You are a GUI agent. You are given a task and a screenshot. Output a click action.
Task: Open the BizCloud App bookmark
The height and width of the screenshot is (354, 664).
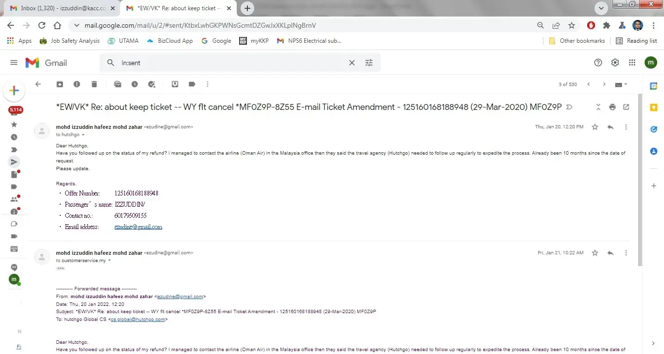pyautogui.click(x=170, y=41)
